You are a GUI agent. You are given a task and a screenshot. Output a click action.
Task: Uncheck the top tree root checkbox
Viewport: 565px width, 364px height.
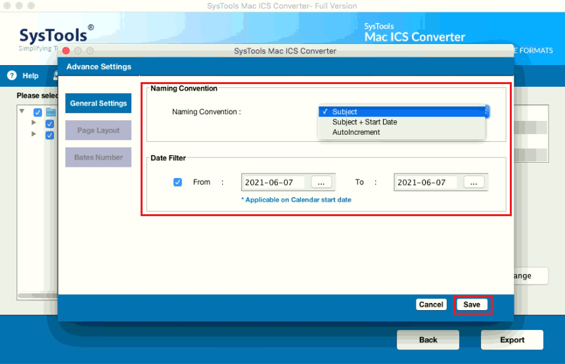point(37,112)
